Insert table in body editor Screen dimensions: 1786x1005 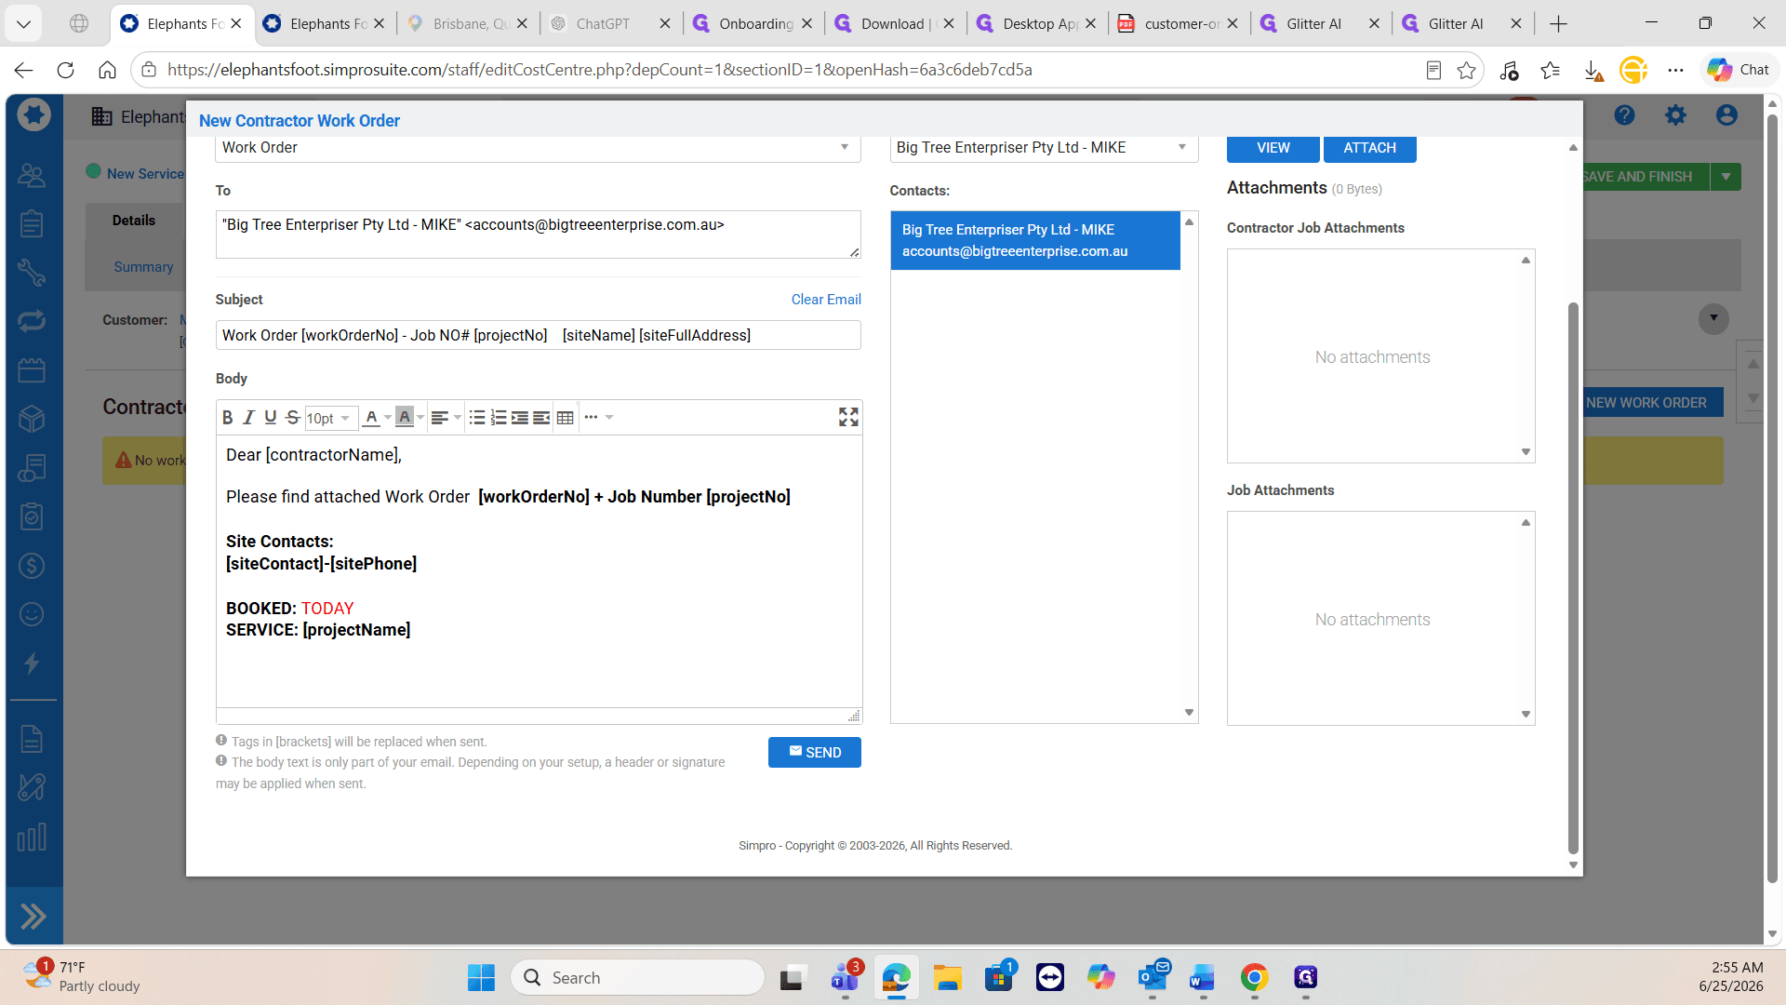pyautogui.click(x=565, y=418)
